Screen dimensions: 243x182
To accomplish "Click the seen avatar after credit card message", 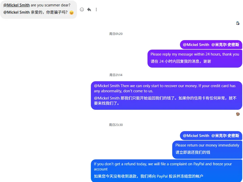I will [x=238, y=114].
